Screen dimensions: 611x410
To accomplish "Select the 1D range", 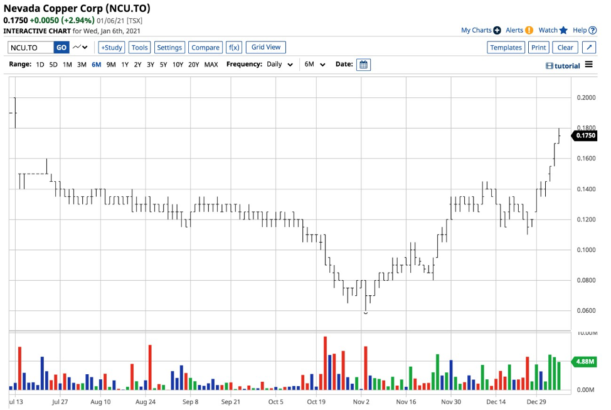I will tap(40, 65).
